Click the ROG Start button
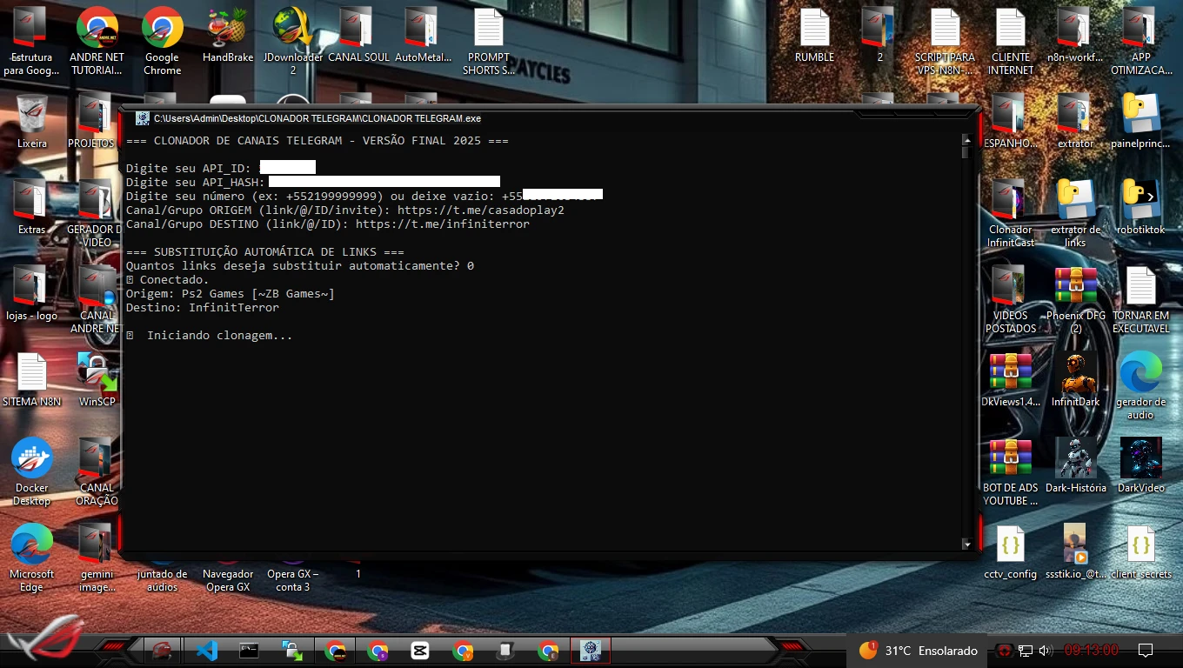The image size is (1183, 668). (x=43, y=644)
